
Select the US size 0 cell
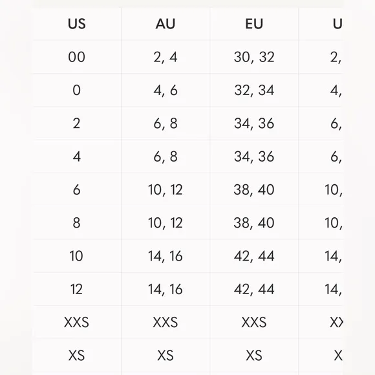[x=76, y=91]
